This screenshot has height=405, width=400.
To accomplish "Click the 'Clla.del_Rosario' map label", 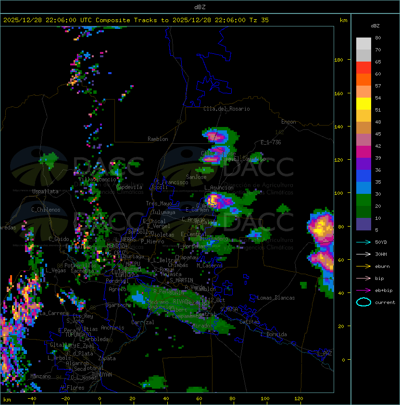I will pyautogui.click(x=226, y=109).
